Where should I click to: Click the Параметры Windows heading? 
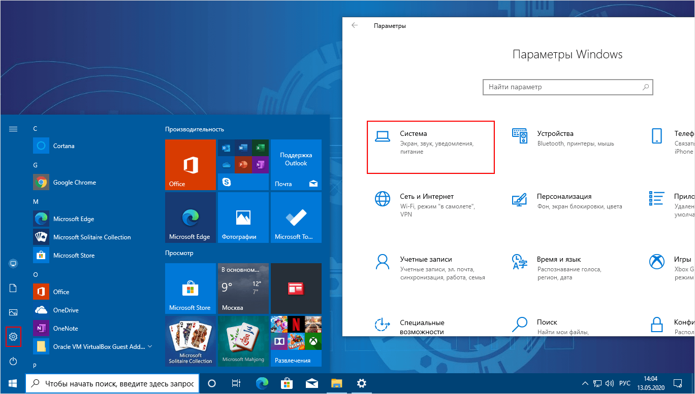point(567,55)
